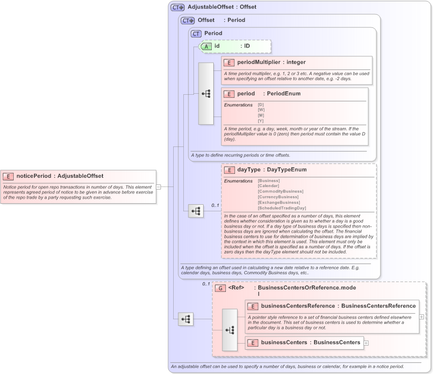Select the [ExchangeBusiness] enumeration value
Image resolution: width=433 pixels, height=374 pixels.
[x=279, y=203]
